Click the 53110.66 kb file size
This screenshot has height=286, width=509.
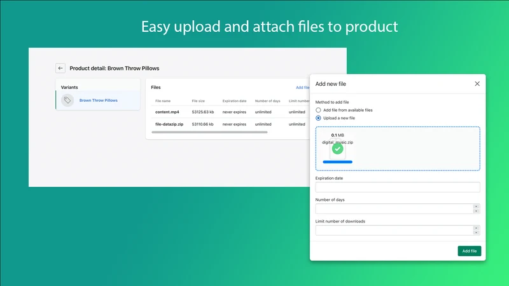pyautogui.click(x=202, y=124)
